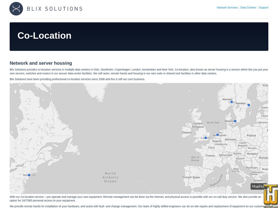The height and width of the screenshot is (208, 278).
Task: Click the 'Poland' map label
Action: (x=251, y=135)
